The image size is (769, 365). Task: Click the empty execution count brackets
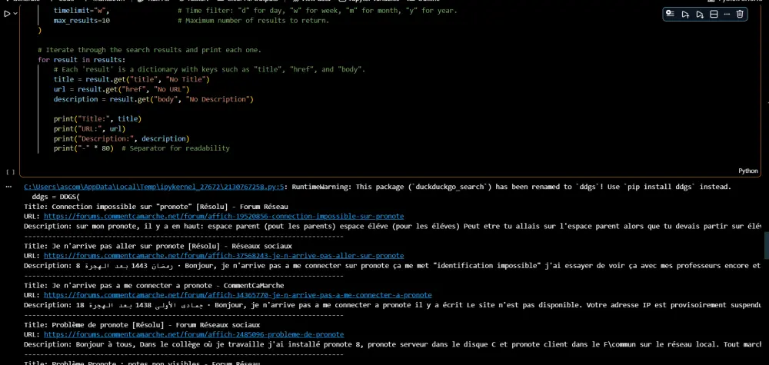click(x=10, y=172)
